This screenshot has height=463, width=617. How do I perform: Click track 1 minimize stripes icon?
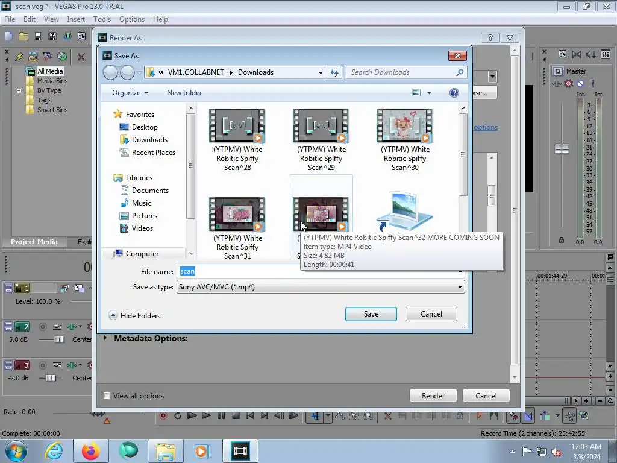pos(8,288)
